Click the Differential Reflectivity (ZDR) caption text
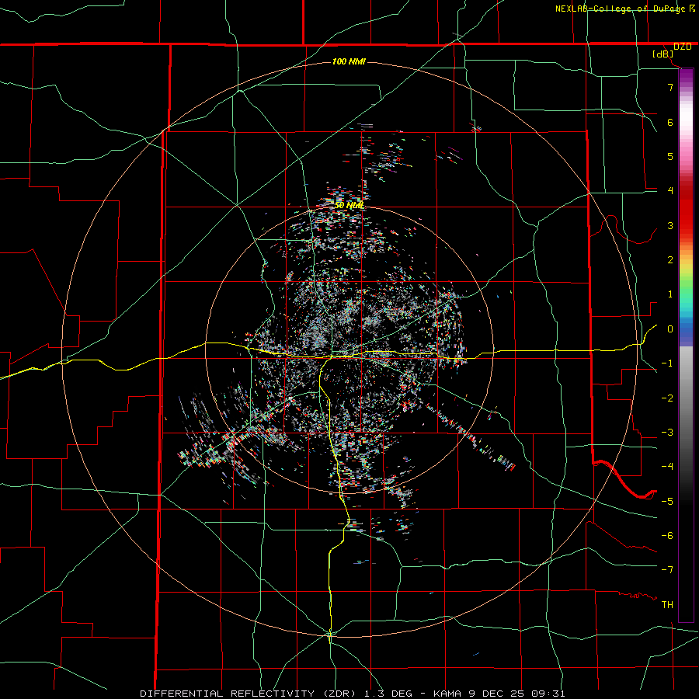699x699 pixels. pyautogui.click(x=352, y=694)
